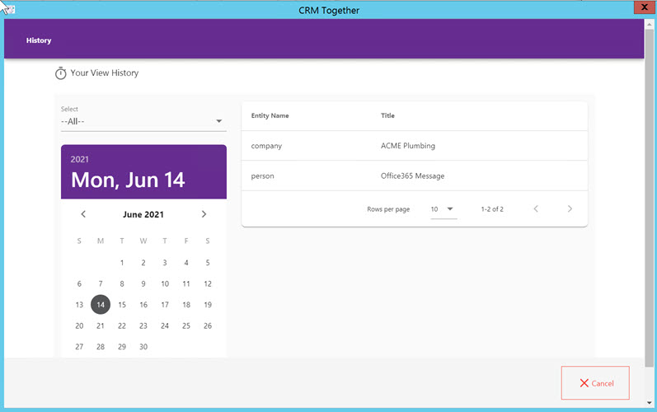Select June 17 in the calendar
This screenshot has height=412, width=657.
(165, 304)
